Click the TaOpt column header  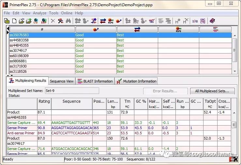[210, 104]
